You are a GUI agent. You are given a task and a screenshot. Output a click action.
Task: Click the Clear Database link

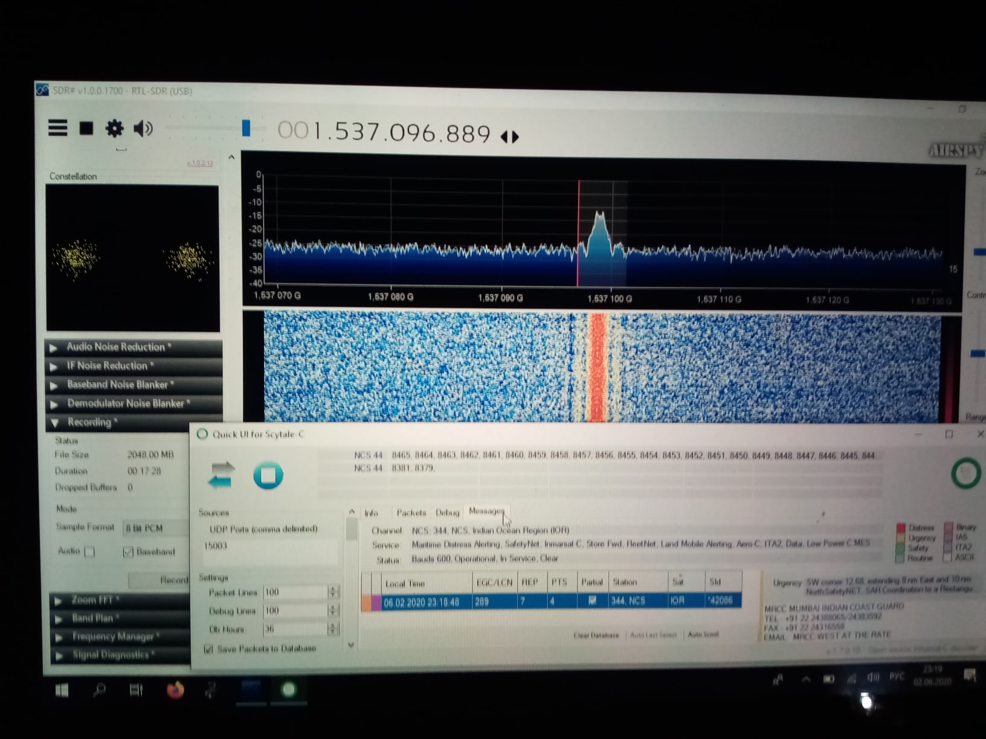pyautogui.click(x=596, y=635)
